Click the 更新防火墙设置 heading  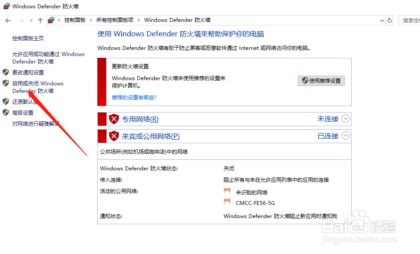click(130, 67)
